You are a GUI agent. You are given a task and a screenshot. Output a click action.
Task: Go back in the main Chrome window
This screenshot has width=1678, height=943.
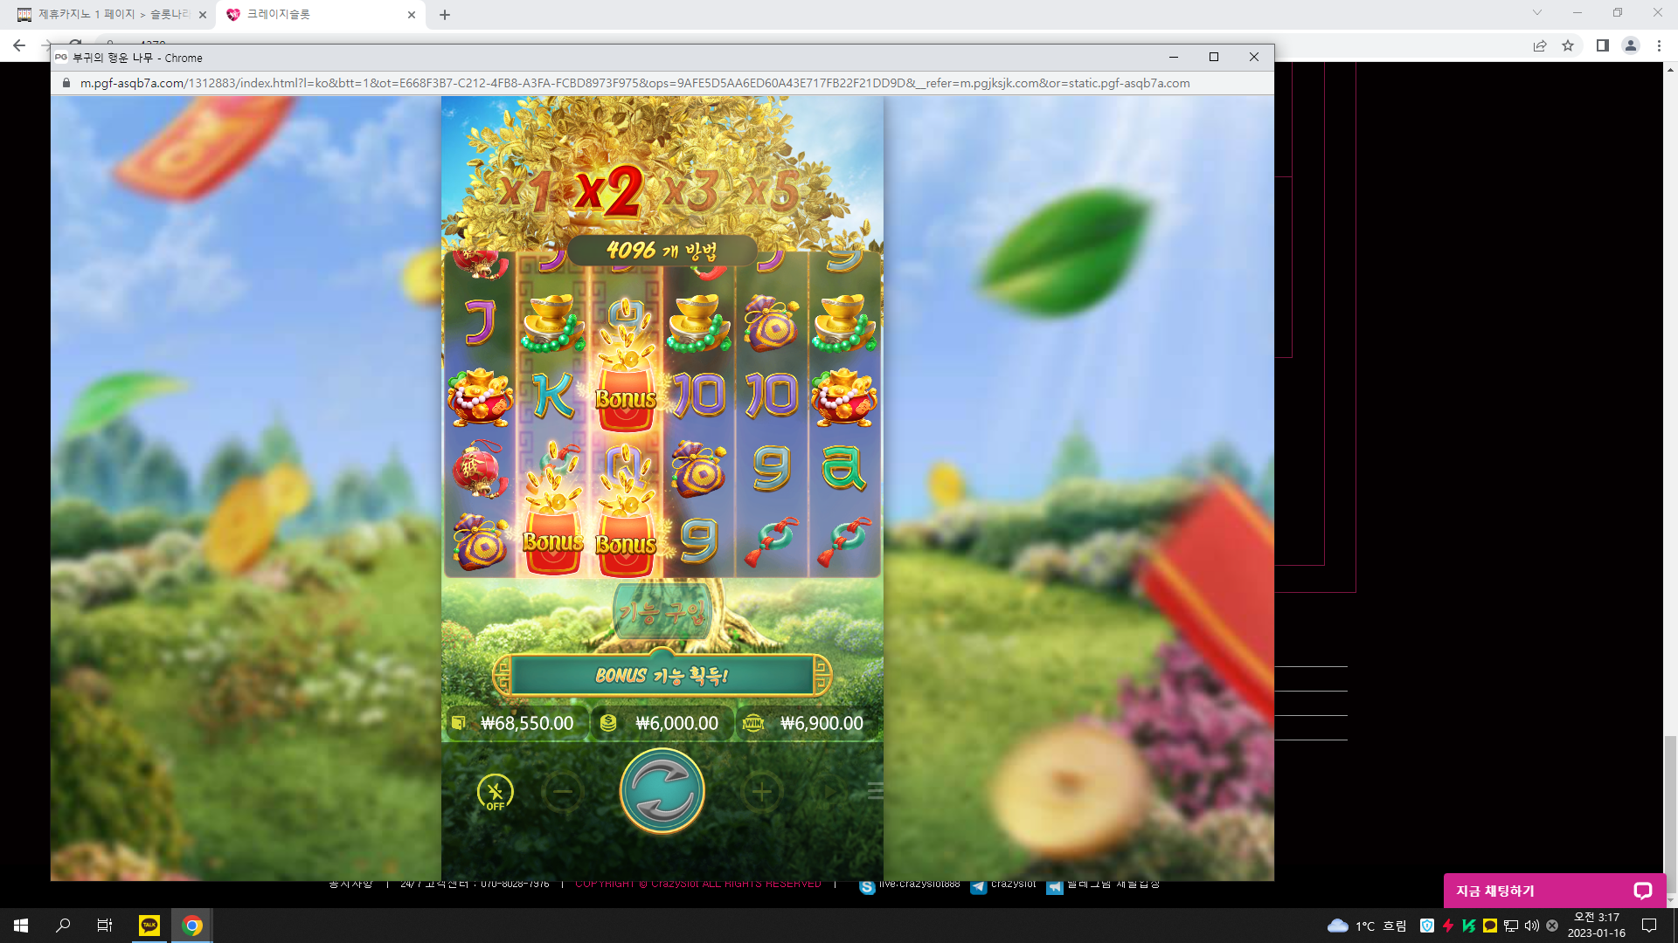click(19, 45)
